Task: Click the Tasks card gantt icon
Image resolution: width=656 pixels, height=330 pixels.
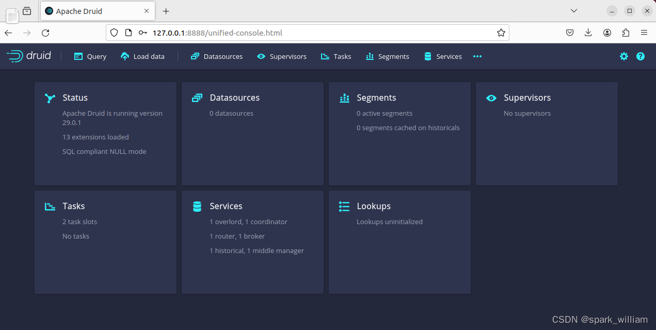Action: [50, 207]
